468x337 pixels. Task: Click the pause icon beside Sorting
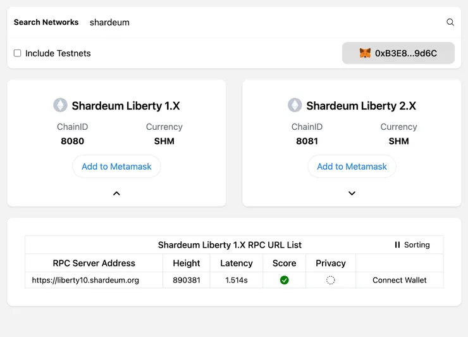pos(397,245)
